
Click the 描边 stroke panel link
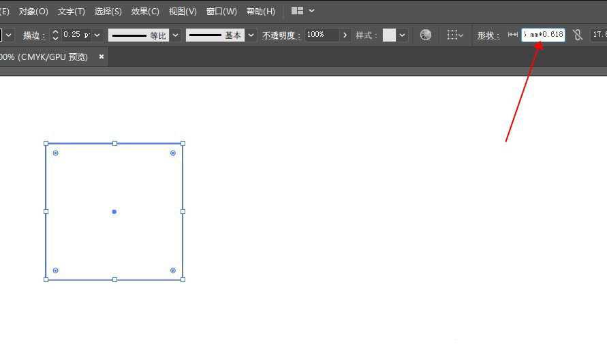tap(34, 35)
